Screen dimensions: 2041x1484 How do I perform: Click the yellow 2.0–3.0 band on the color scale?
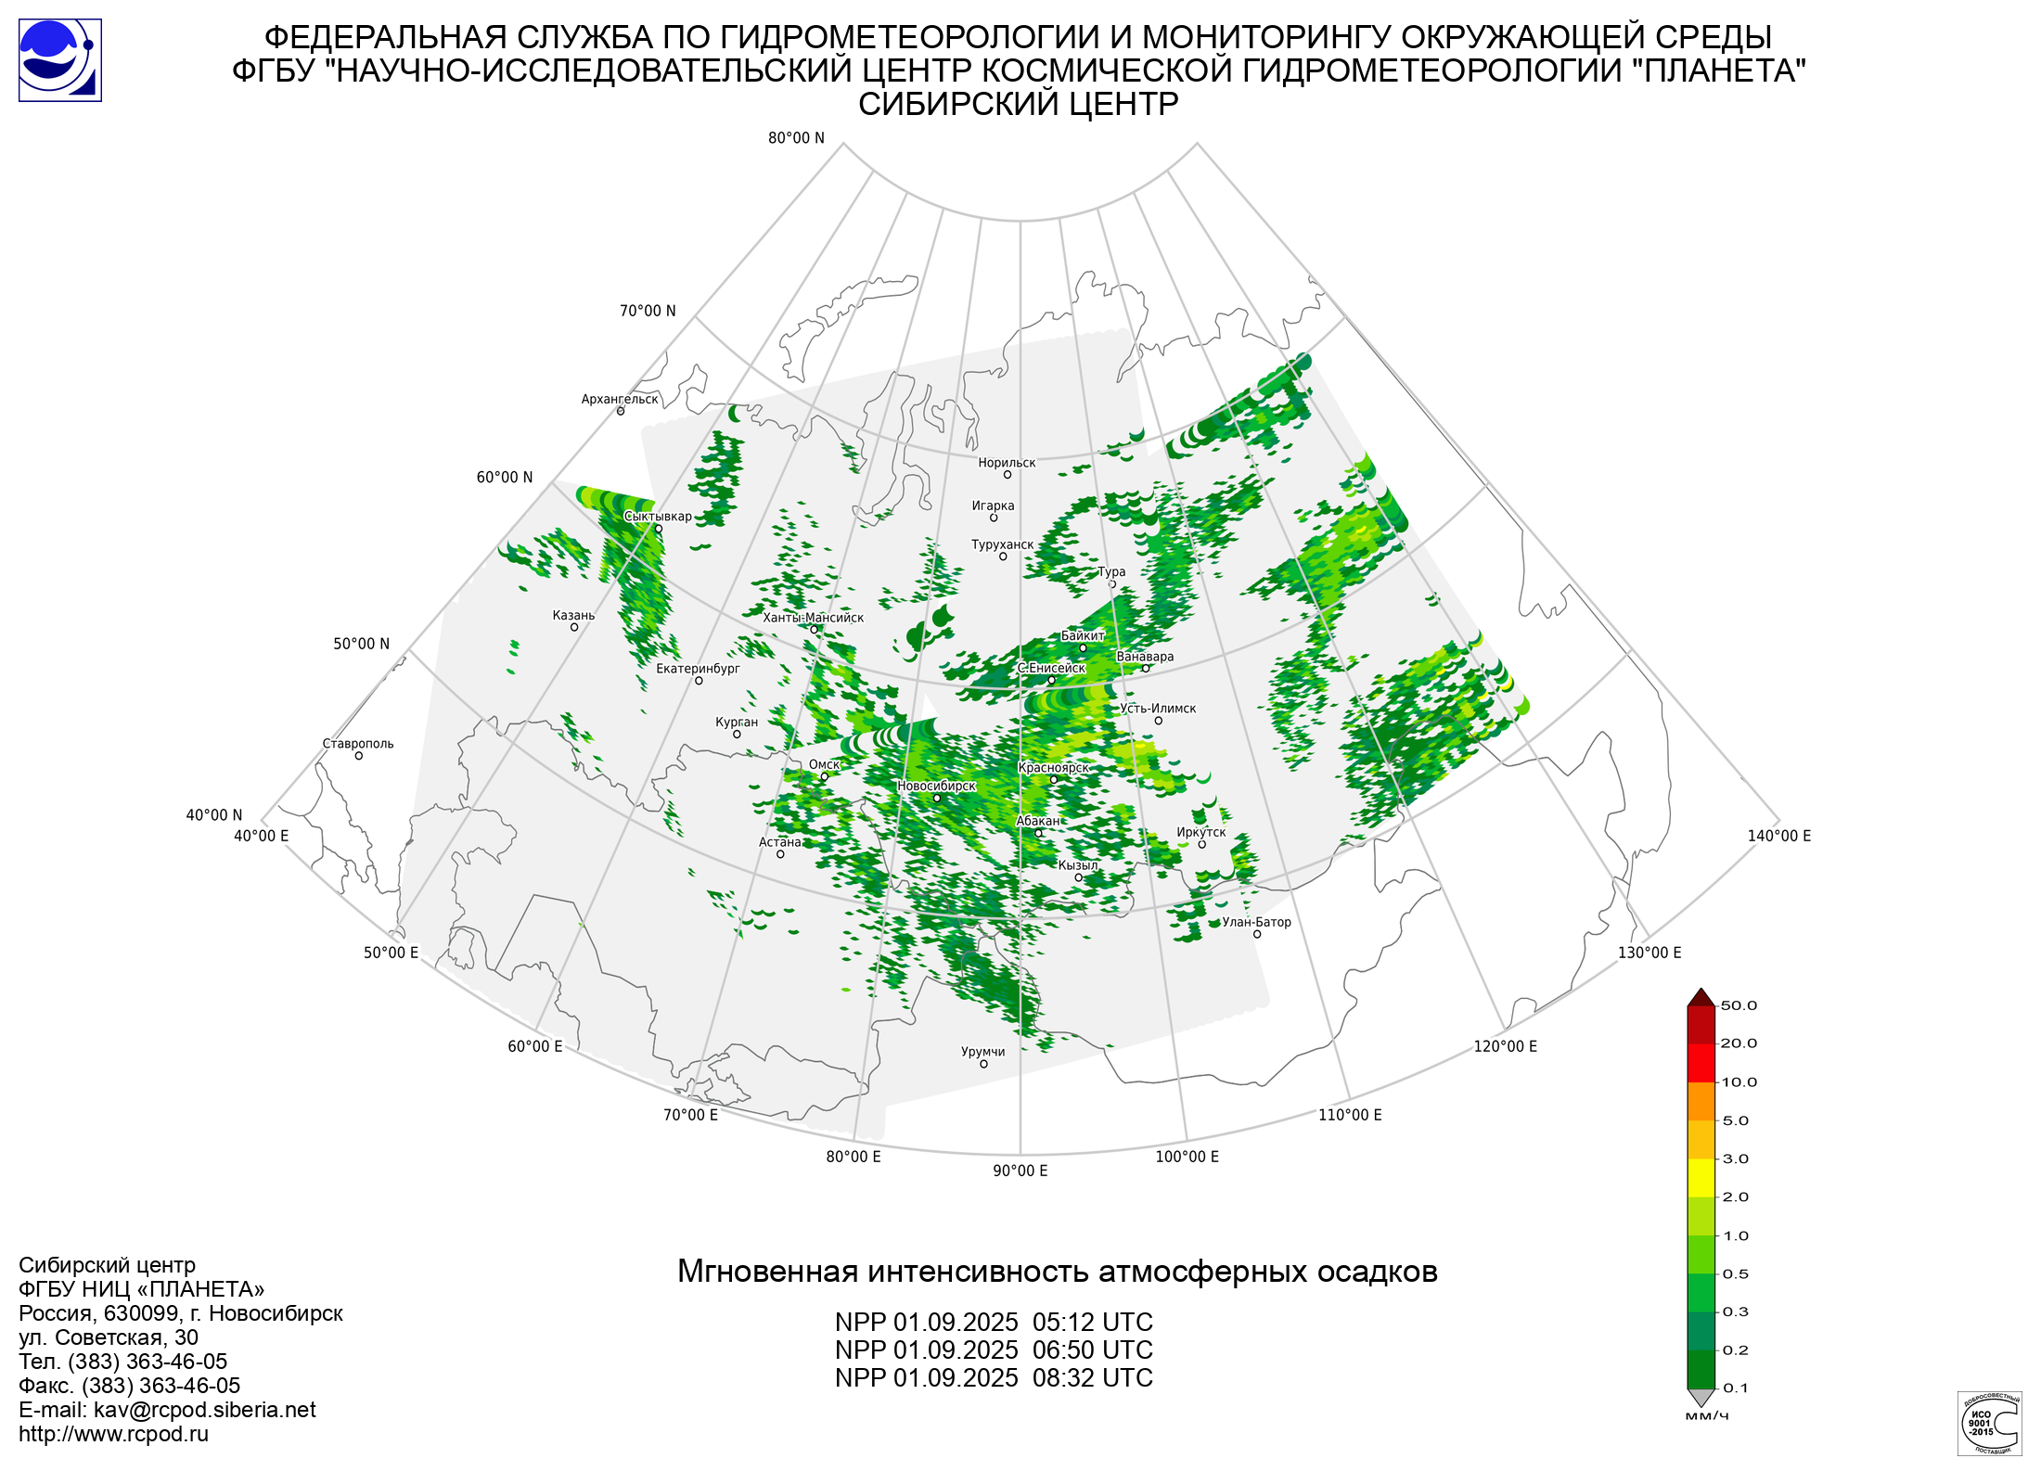pos(1701,1178)
